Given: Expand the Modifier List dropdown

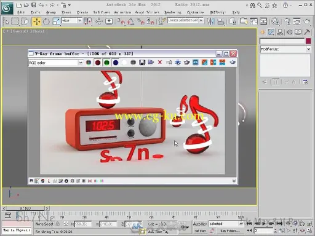Looking at the screenshot, I should [308, 49].
